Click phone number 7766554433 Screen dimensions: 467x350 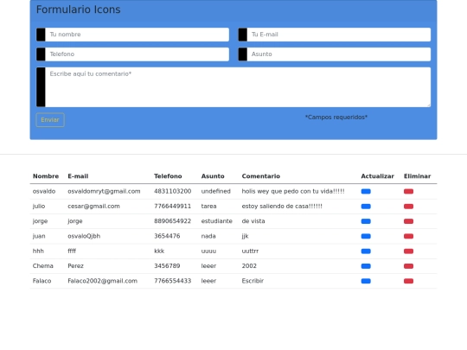click(172, 281)
